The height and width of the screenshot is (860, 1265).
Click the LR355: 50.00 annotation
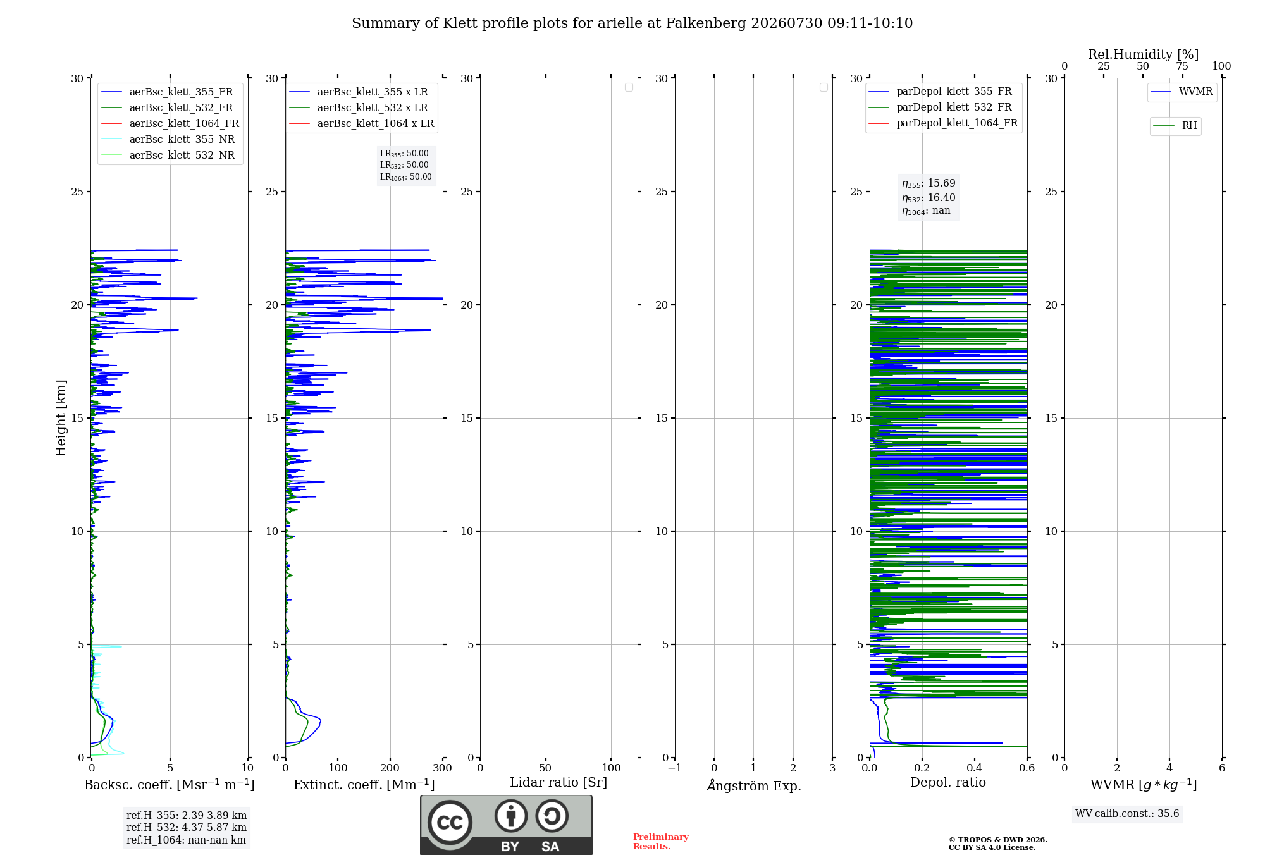coord(404,154)
